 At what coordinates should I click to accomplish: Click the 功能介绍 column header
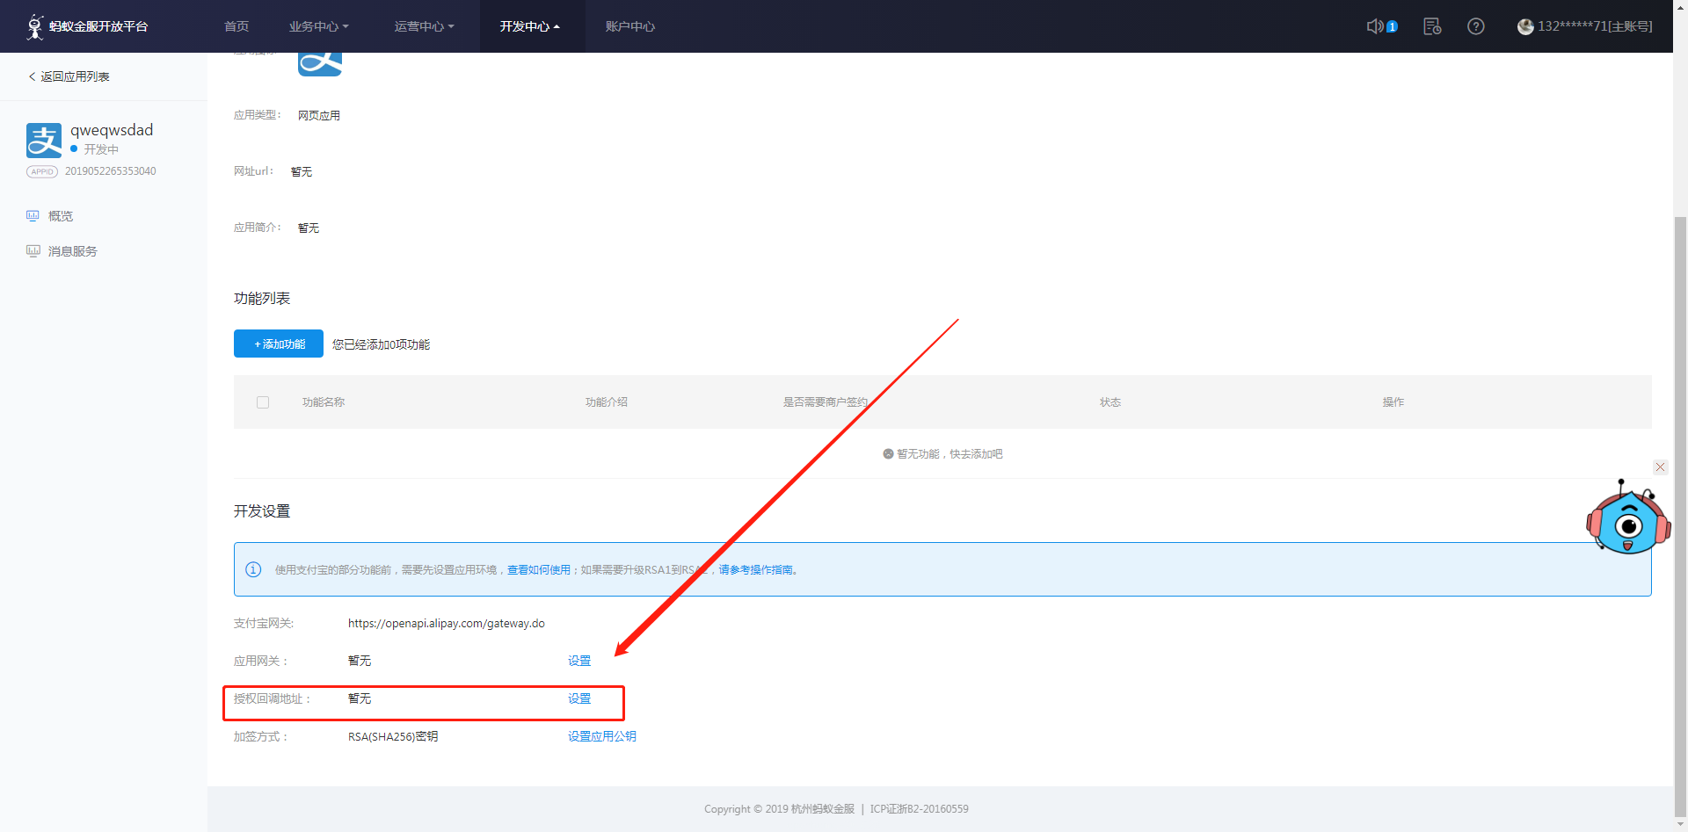(x=607, y=402)
